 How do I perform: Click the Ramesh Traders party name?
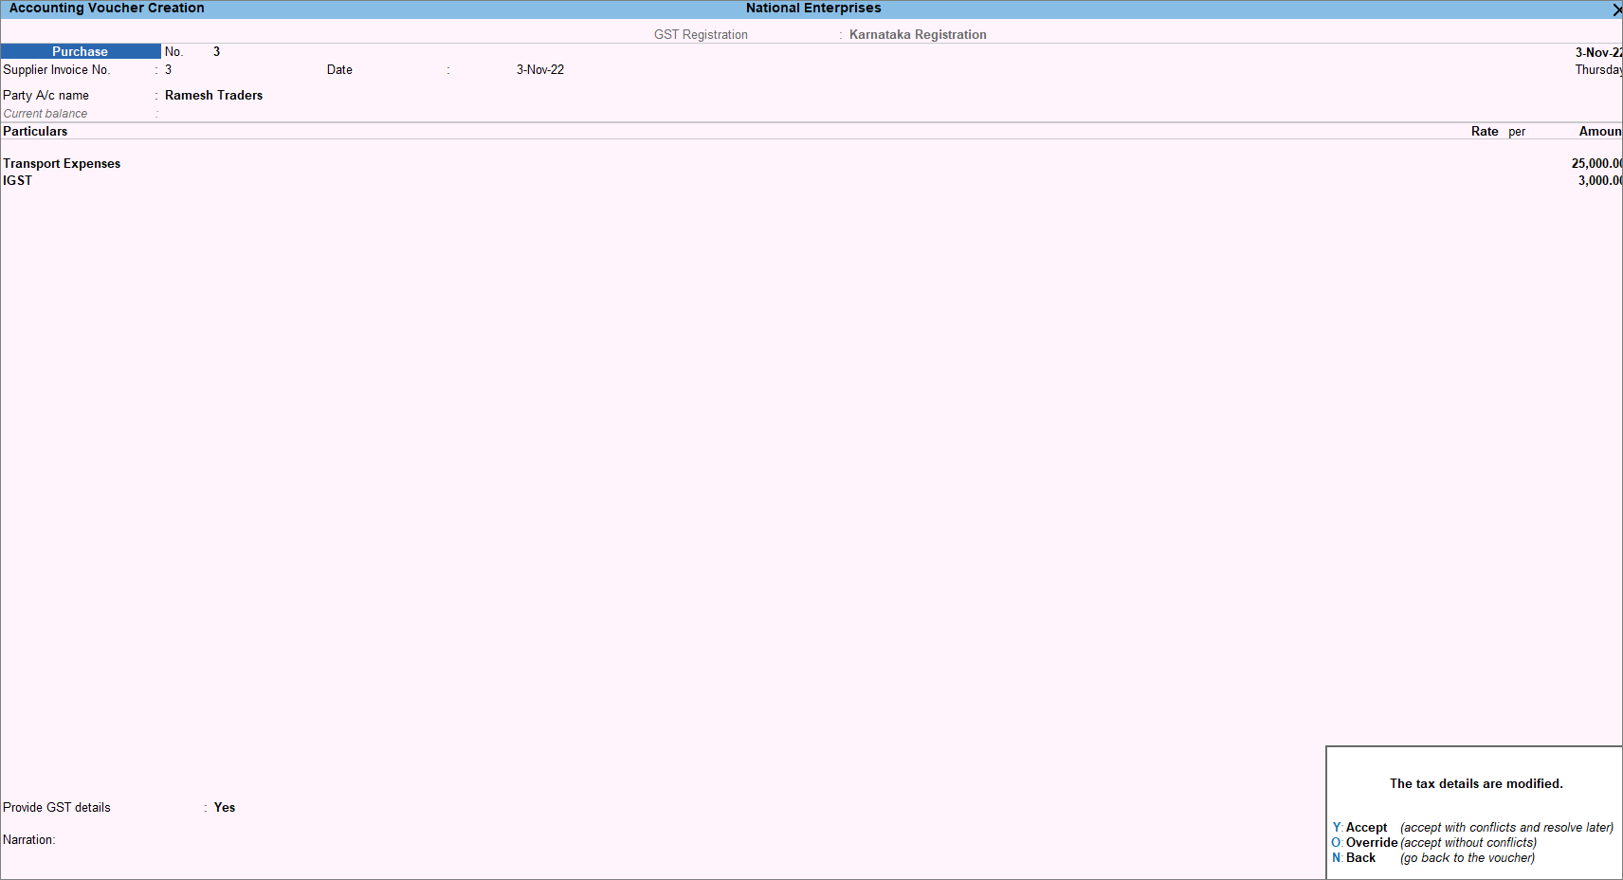(x=213, y=95)
